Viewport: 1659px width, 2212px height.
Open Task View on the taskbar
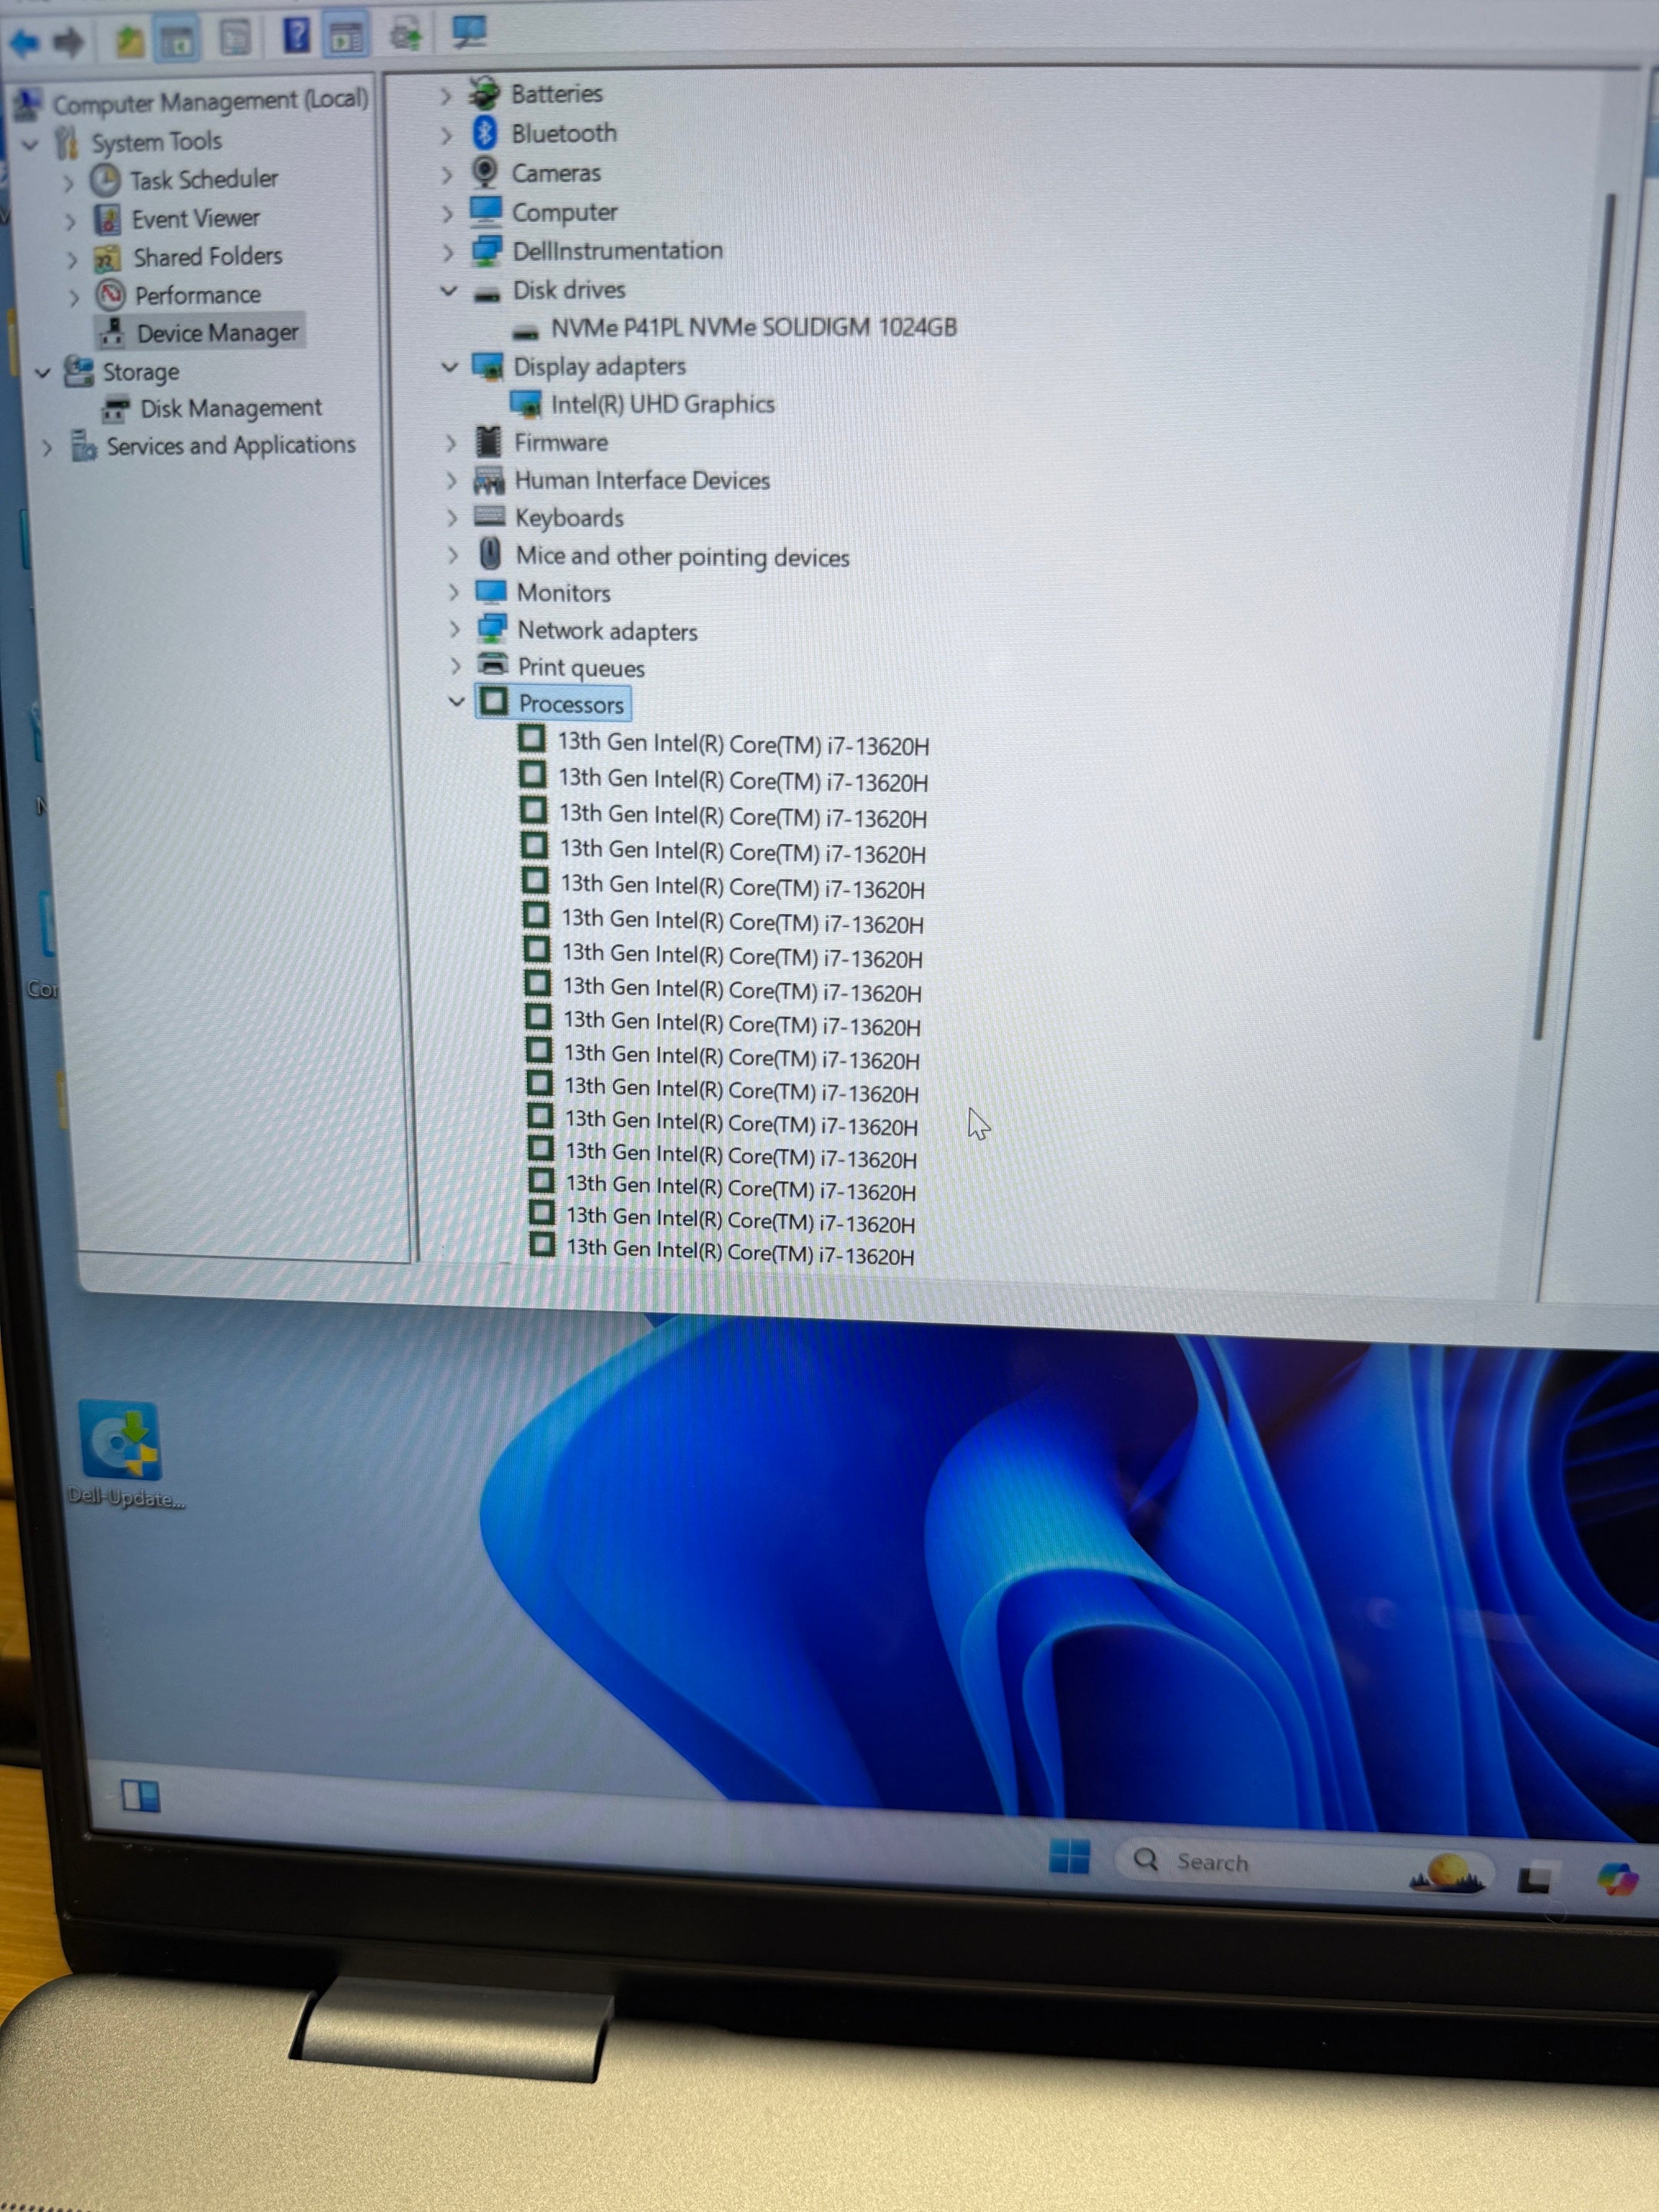pyautogui.click(x=1535, y=1877)
